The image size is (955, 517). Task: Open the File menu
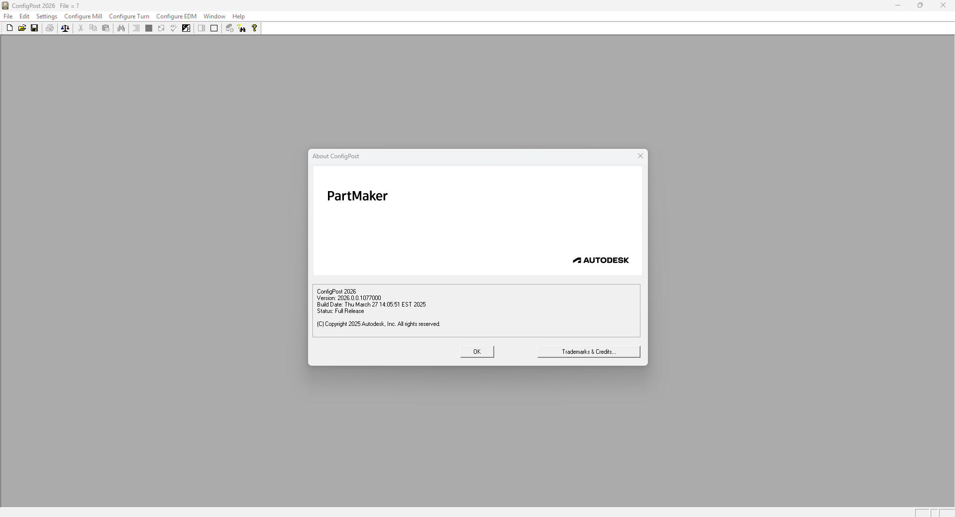point(8,16)
